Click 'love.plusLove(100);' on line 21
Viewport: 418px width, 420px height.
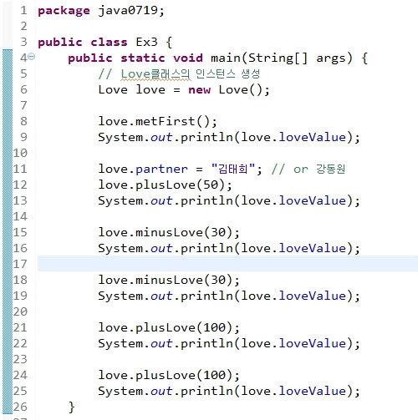[x=169, y=327]
